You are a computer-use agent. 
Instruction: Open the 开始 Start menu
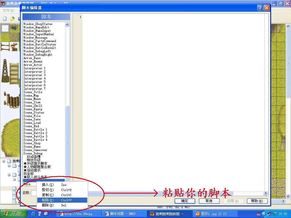pyautogui.click(x=13, y=214)
